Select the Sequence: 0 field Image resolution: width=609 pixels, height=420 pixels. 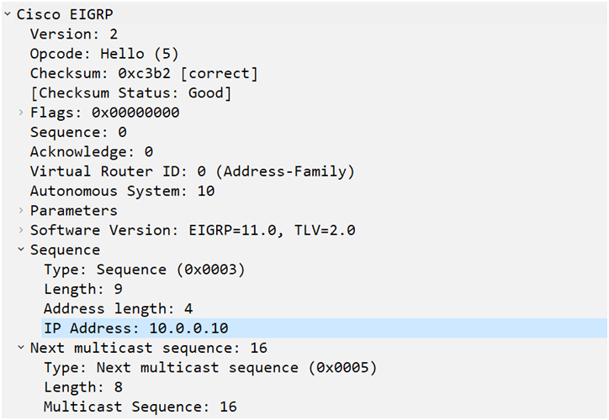pyautogui.click(x=78, y=132)
